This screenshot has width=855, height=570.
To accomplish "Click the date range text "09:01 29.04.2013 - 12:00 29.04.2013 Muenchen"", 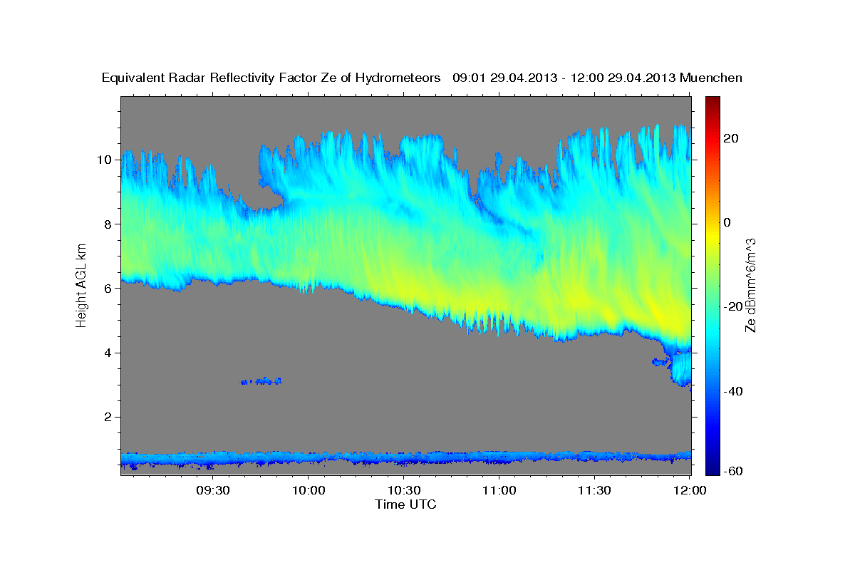I will [598, 78].
